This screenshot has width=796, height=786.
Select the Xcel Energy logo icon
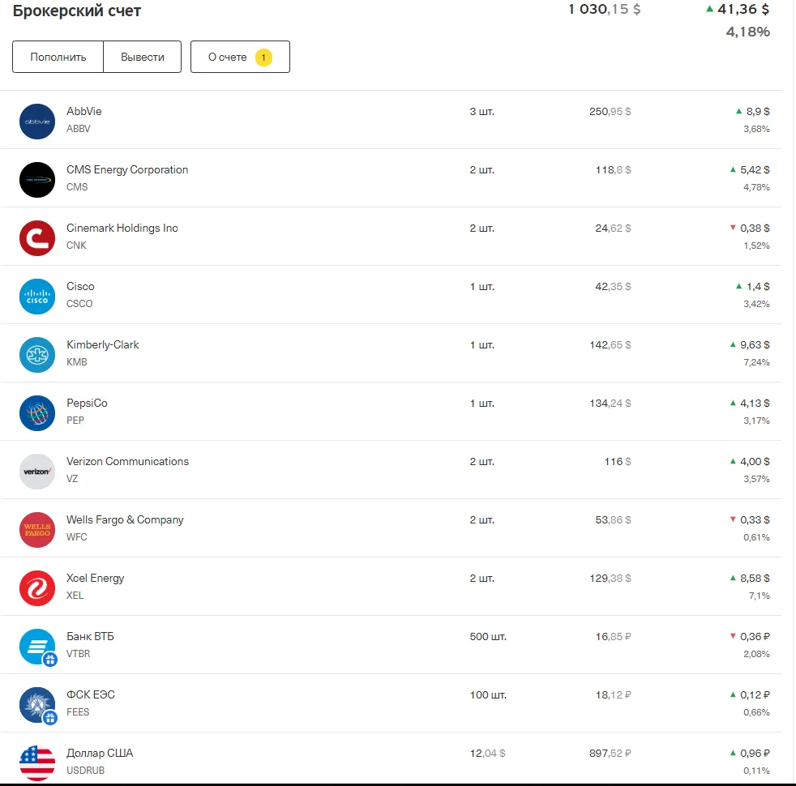pyautogui.click(x=36, y=587)
